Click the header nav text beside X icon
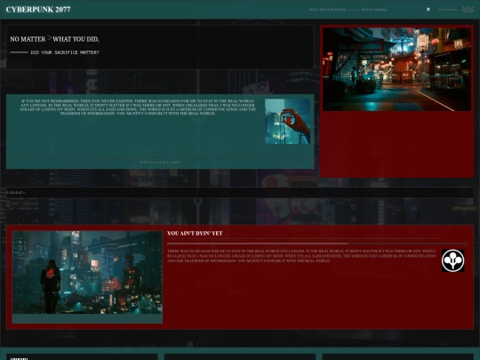Viewport: 480px width, 360px height. coord(348,10)
